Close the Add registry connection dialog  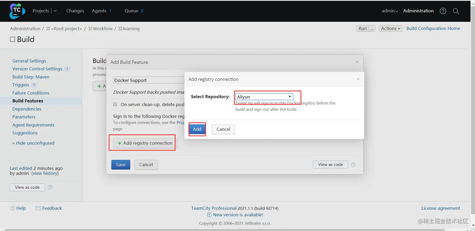point(358,79)
